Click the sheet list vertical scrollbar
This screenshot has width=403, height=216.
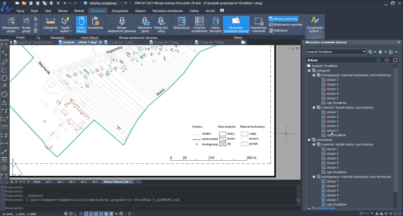(x=396, y=128)
